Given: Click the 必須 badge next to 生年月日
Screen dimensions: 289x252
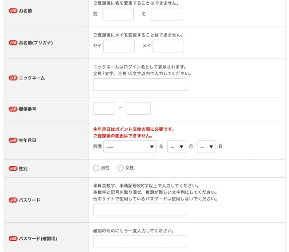Looking at the screenshot, I should coord(13,140).
